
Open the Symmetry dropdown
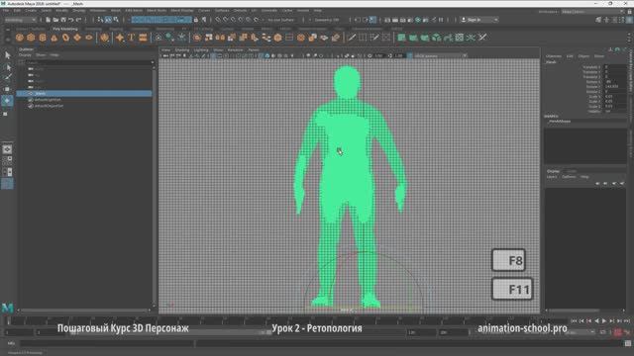click(327, 20)
